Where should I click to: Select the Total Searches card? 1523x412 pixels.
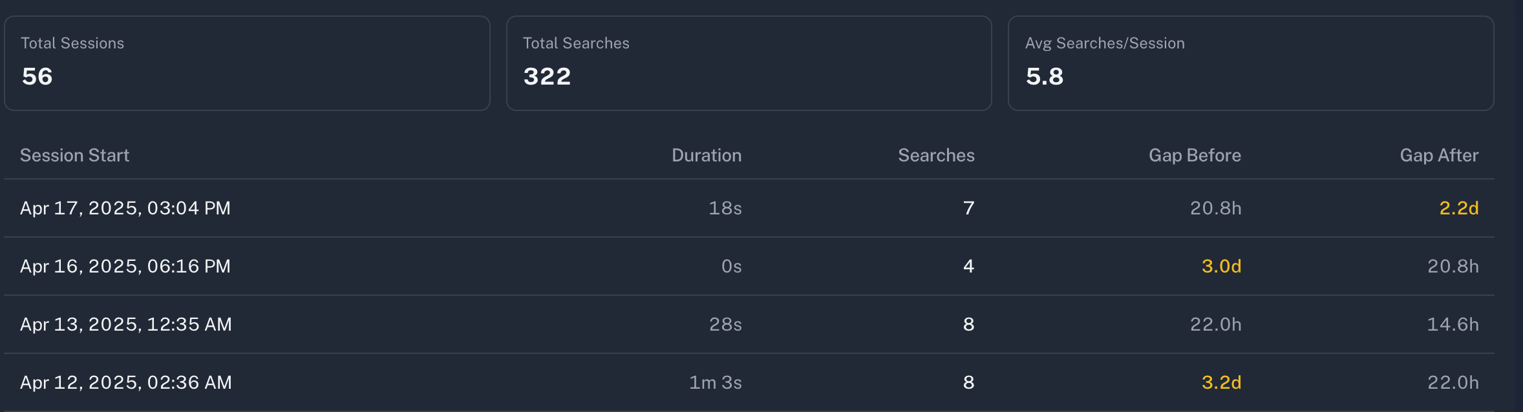749,63
